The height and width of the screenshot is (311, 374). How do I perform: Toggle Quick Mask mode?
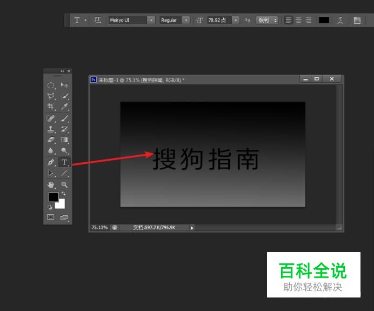point(51,217)
